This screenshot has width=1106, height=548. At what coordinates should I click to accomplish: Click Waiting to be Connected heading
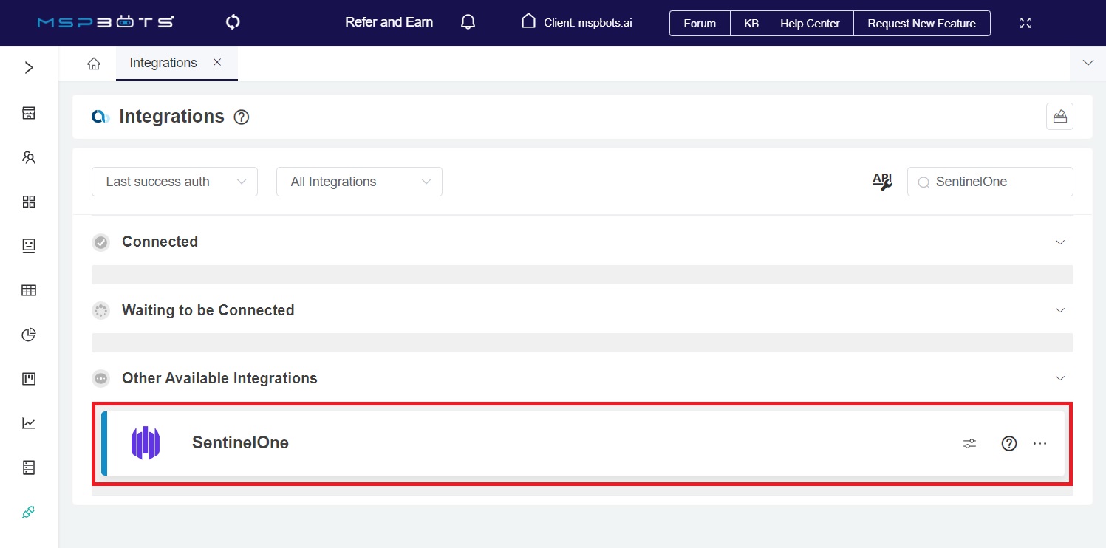coord(208,310)
